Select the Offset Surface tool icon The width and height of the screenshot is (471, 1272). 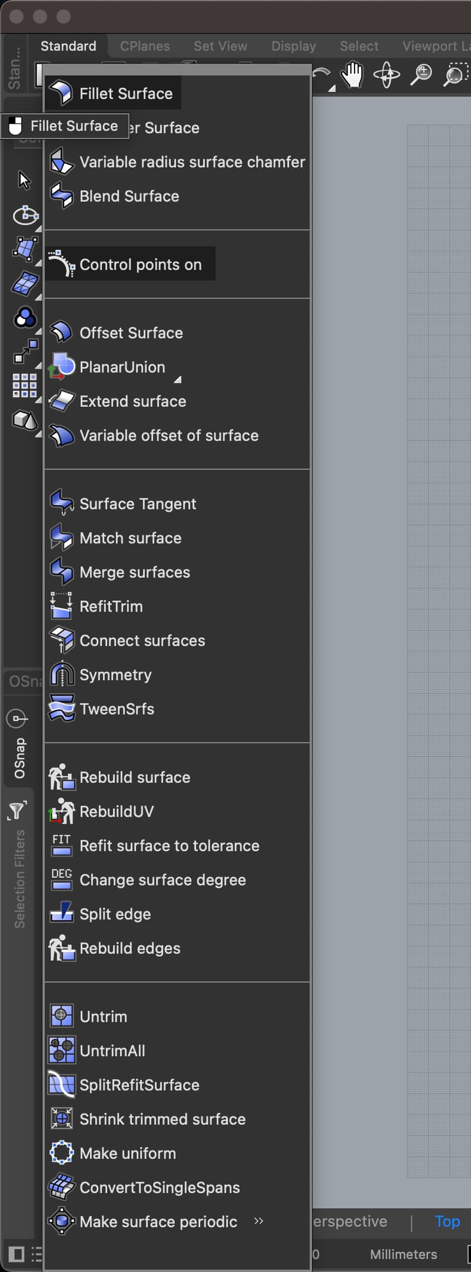click(61, 333)
